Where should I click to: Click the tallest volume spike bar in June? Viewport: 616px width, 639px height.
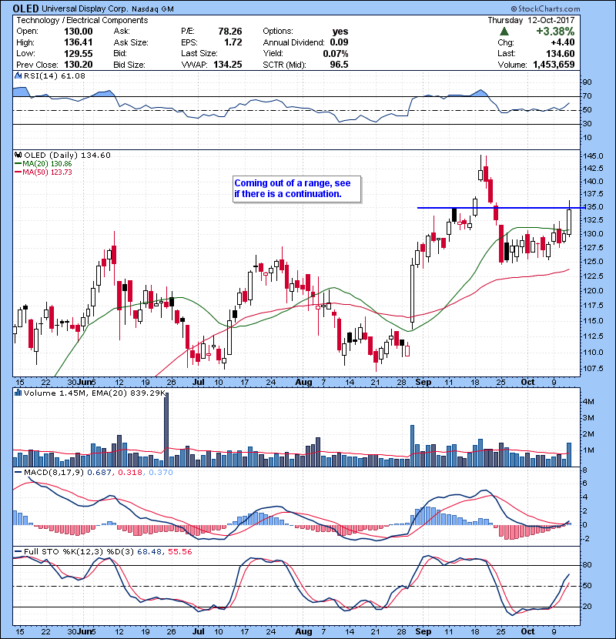[x=166, y=430]
